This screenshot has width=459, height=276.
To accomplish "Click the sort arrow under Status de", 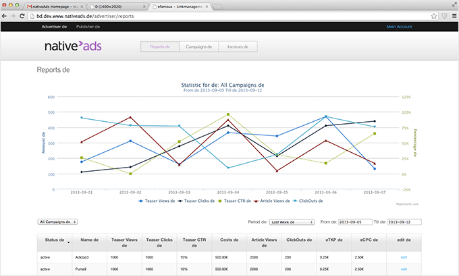I will point(67,242).
